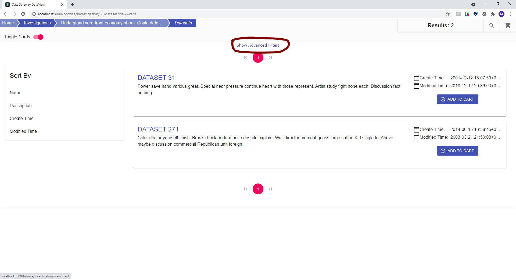
Task: Add DATASET 271 to cart
Action: 457,151
